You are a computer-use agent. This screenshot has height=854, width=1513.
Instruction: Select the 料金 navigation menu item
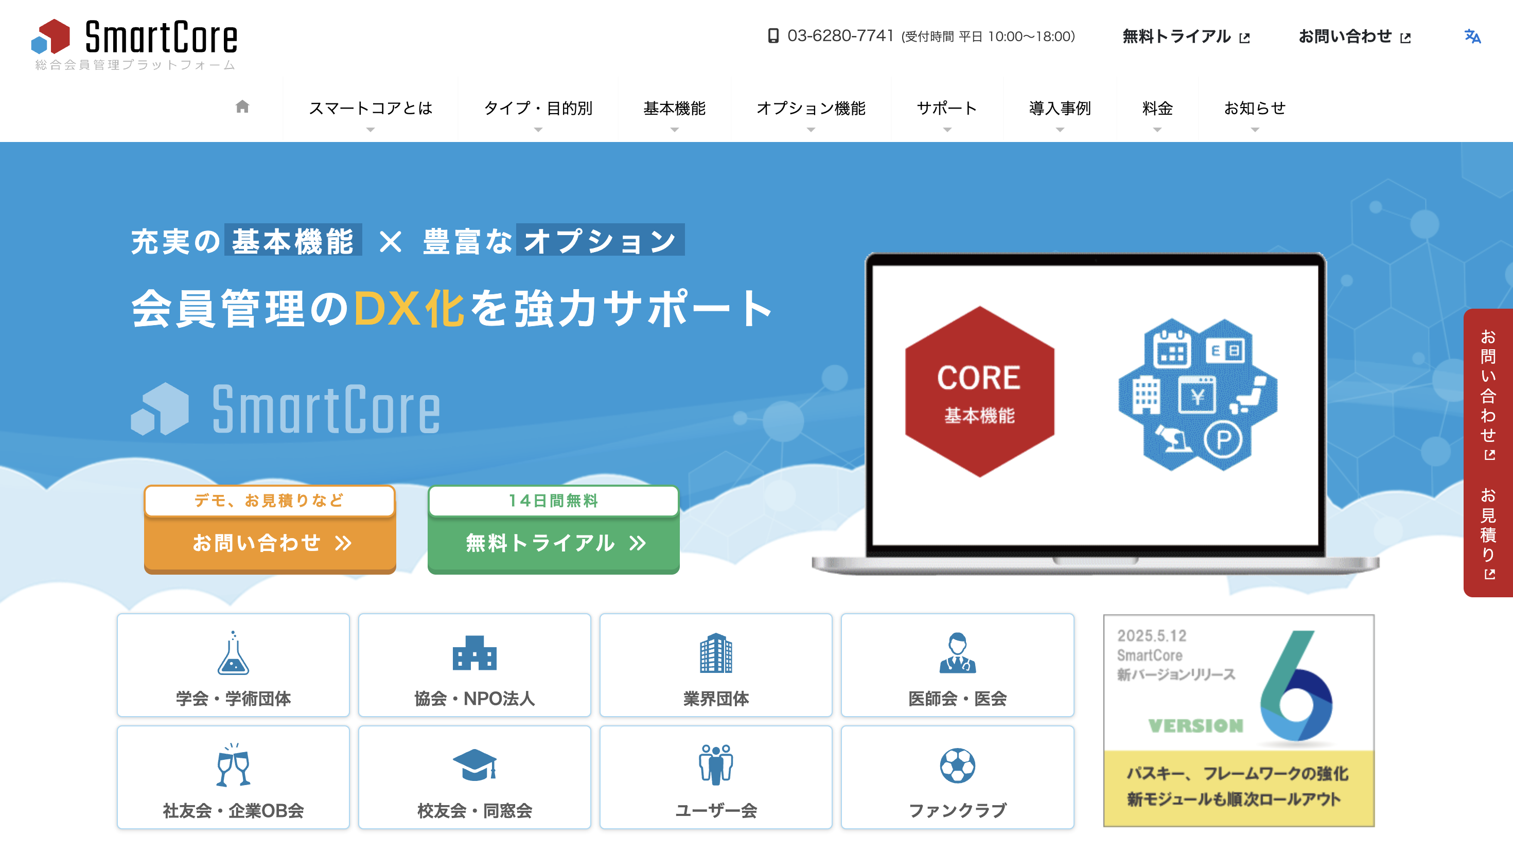click(1156, 109)
